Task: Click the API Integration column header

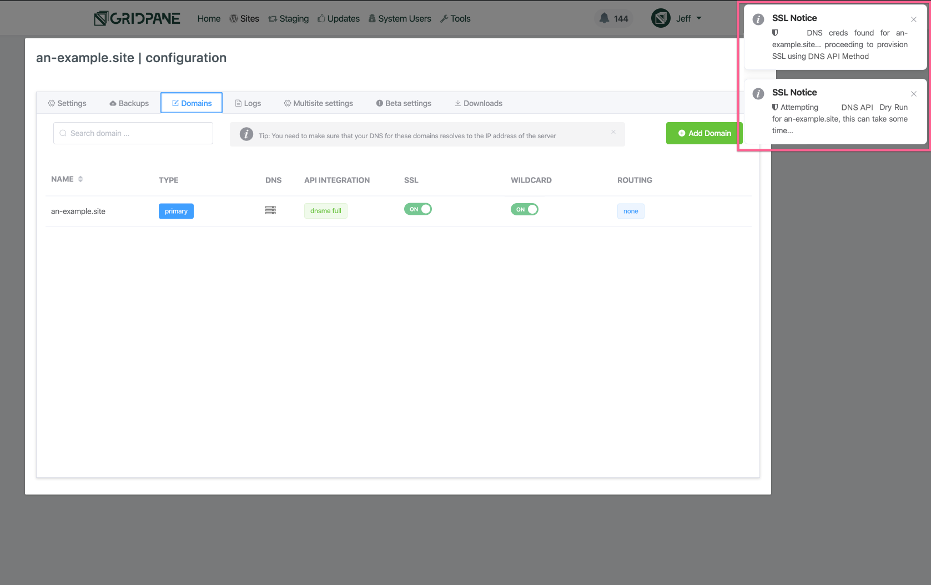Action: (x=337, y=180)
